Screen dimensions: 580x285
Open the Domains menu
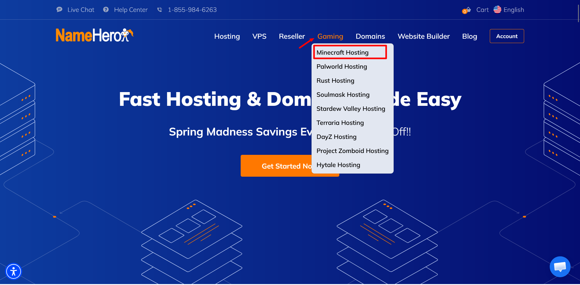pos(370,36)
